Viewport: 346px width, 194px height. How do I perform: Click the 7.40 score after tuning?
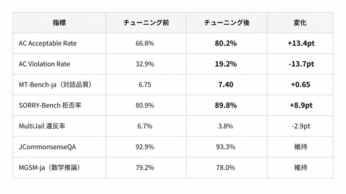pos(226,85)
